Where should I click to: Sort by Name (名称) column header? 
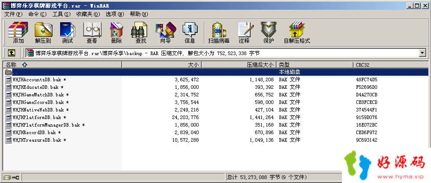click(62, 65)
